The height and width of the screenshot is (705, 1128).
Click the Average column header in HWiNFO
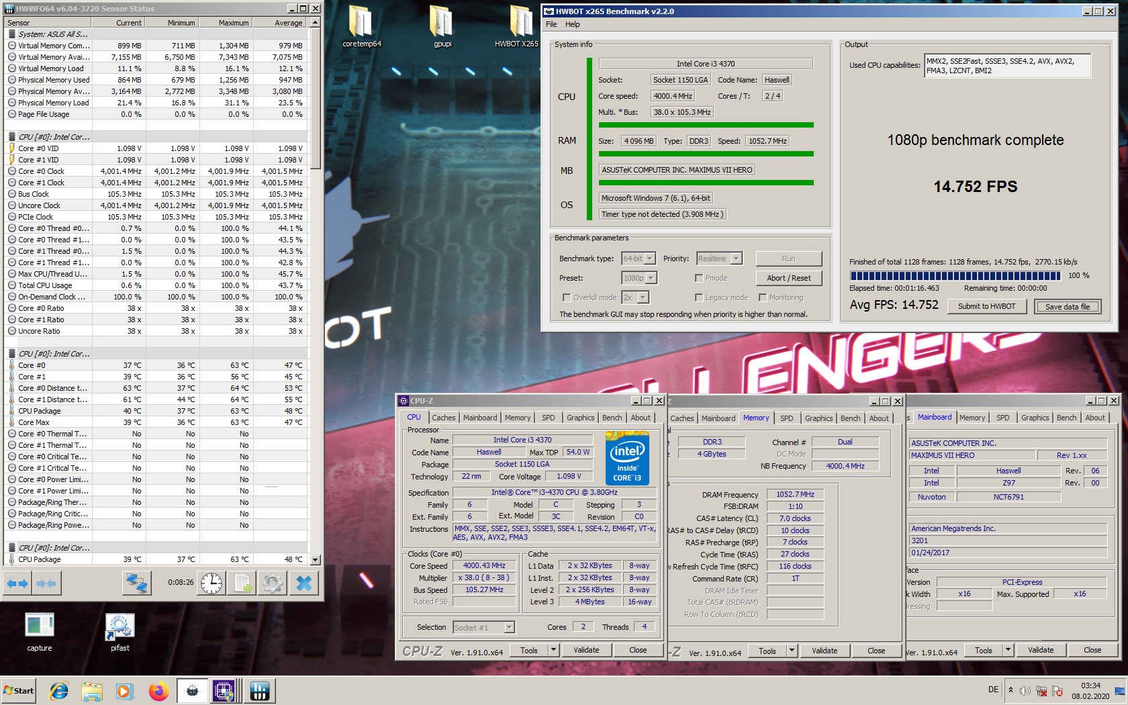(x=280, y=23)
